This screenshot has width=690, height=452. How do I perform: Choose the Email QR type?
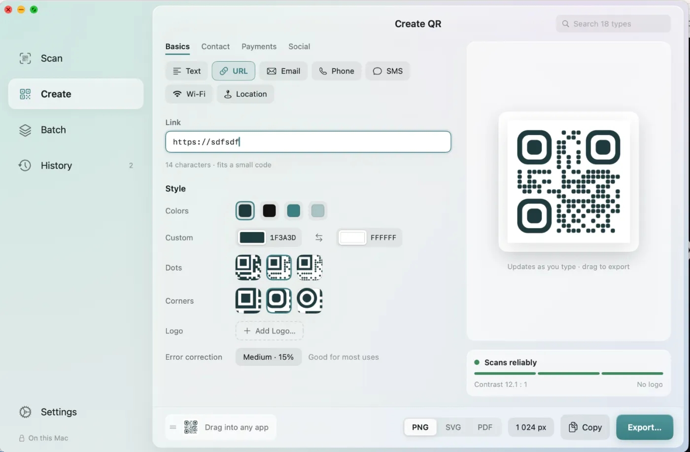point(283,71)
